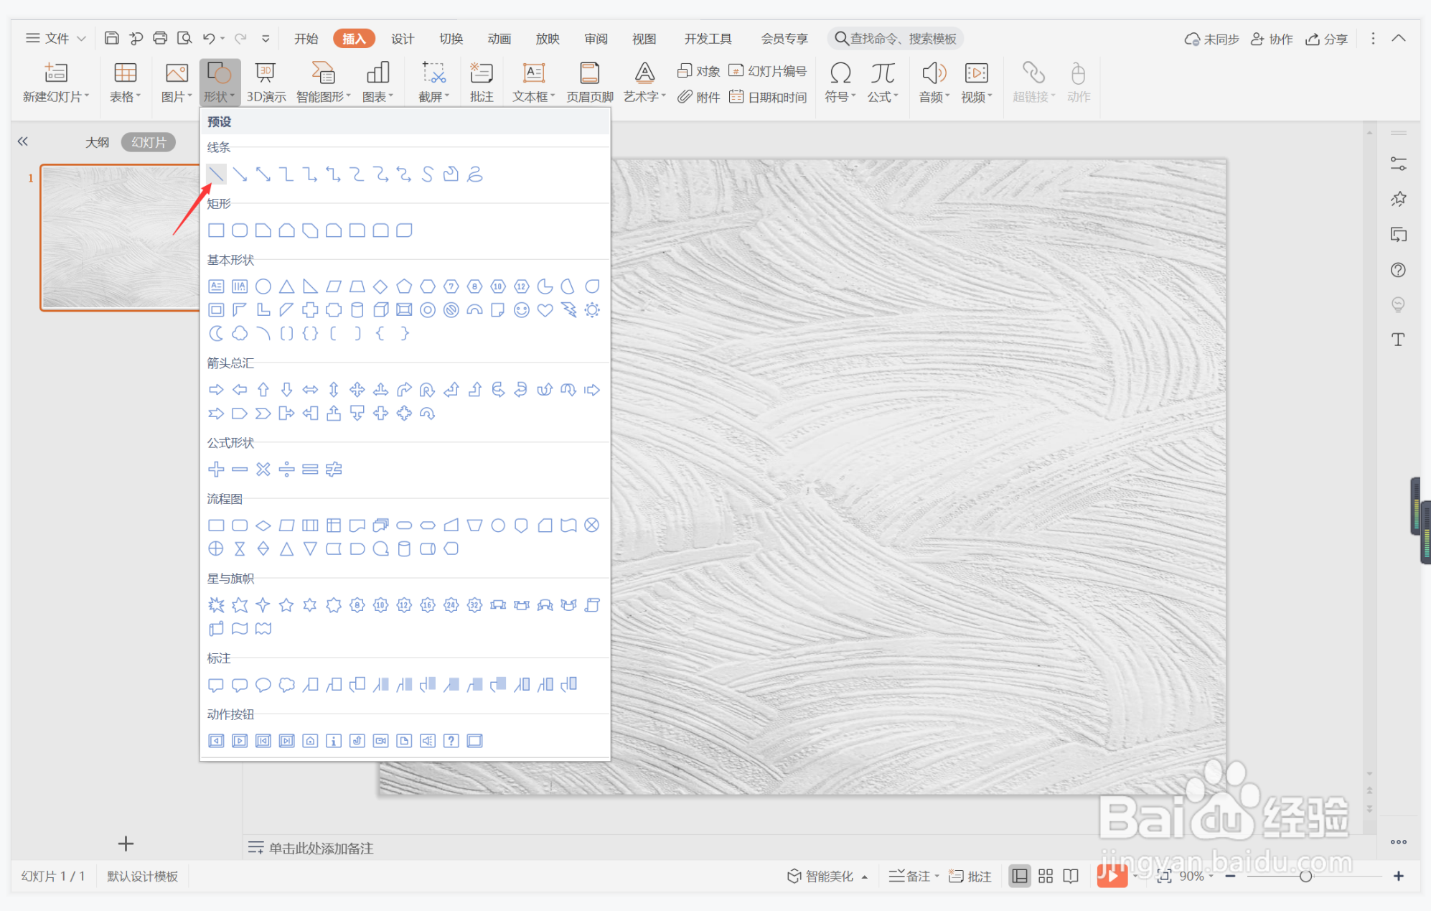
Task: Select the right arrow block shape
Action: 216,390
